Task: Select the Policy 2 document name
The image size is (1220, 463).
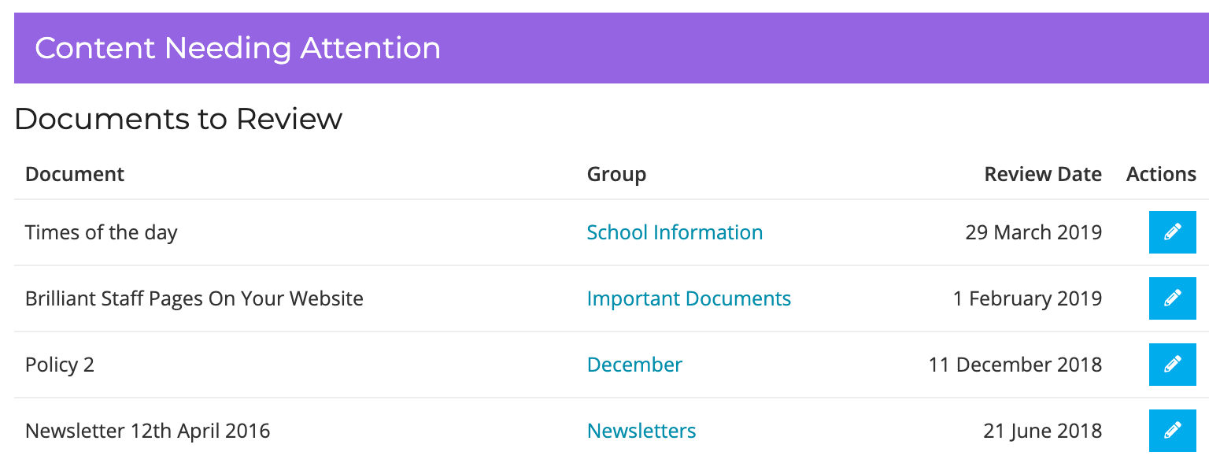Action: click(60, 365)
